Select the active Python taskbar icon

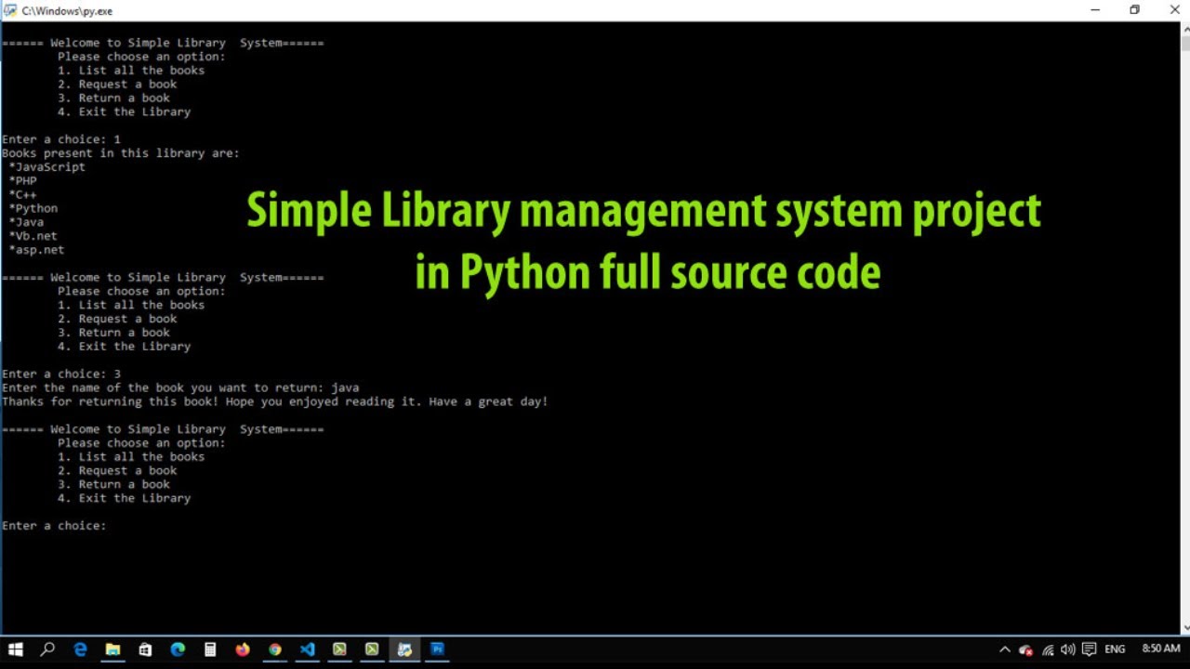[404, 649]
